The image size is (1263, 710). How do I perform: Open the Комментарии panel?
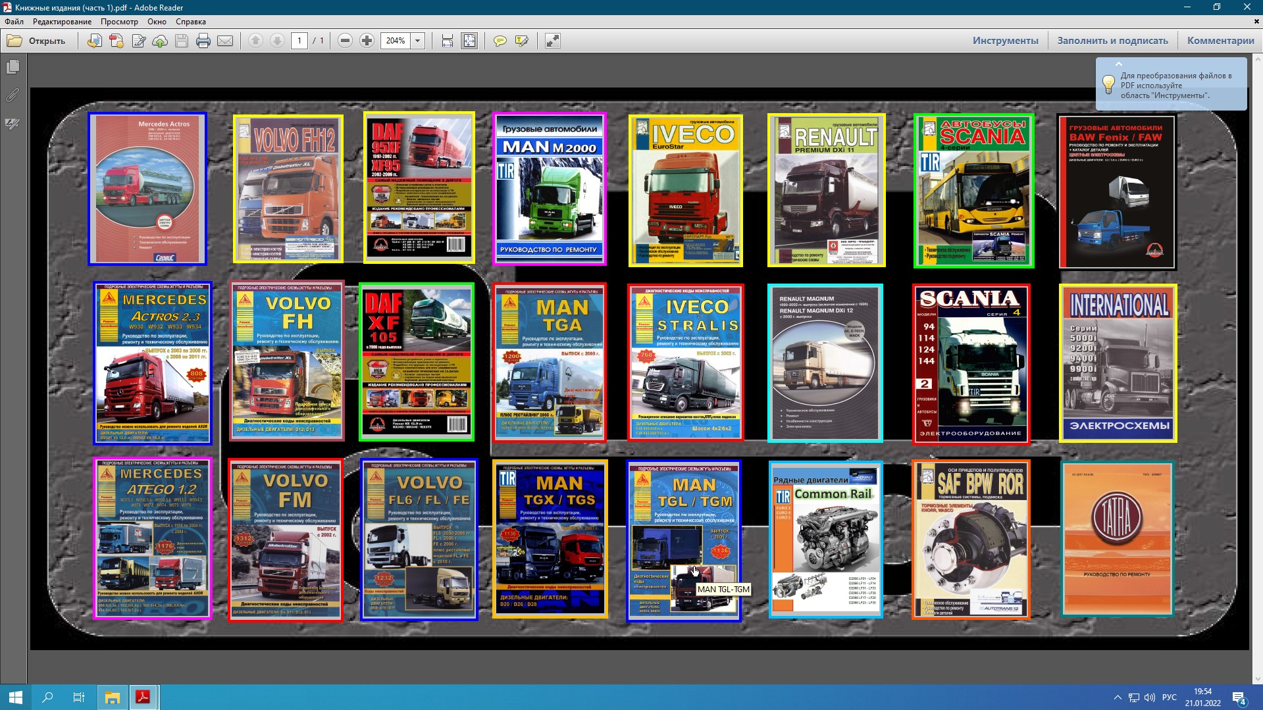pyautogui.click(x=1220, y=41)
